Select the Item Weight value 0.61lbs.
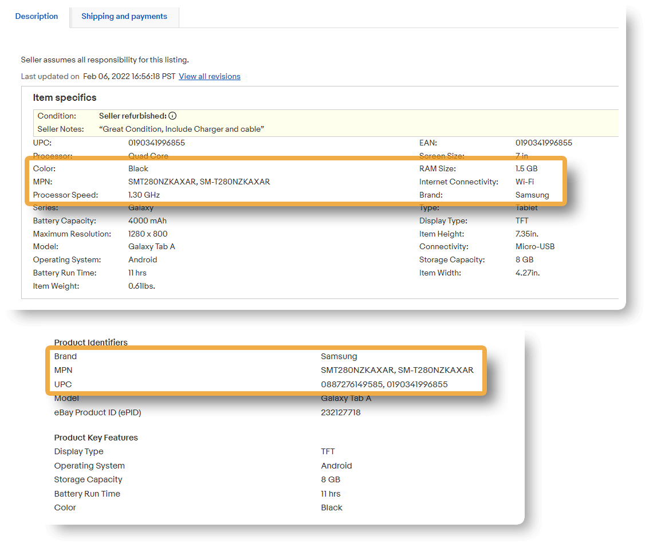645x543 pixels. [x=141, y=286]
